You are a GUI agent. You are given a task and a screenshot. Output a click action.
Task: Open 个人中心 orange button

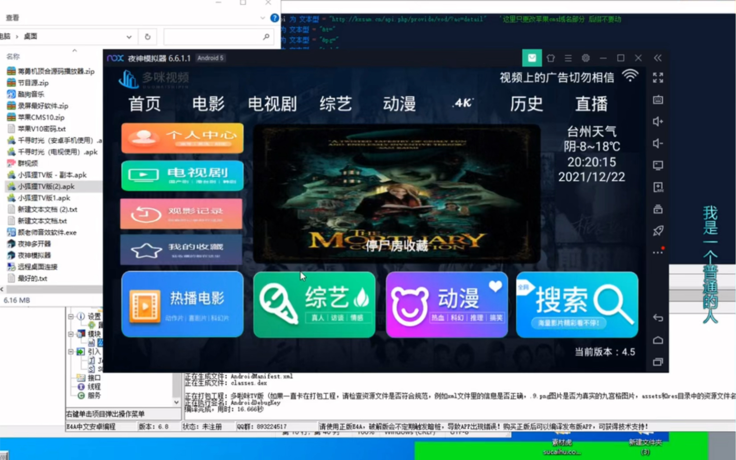(182, 138)
